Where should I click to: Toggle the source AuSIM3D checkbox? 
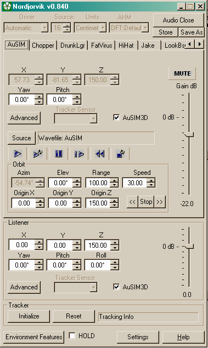tap(116, 117)
